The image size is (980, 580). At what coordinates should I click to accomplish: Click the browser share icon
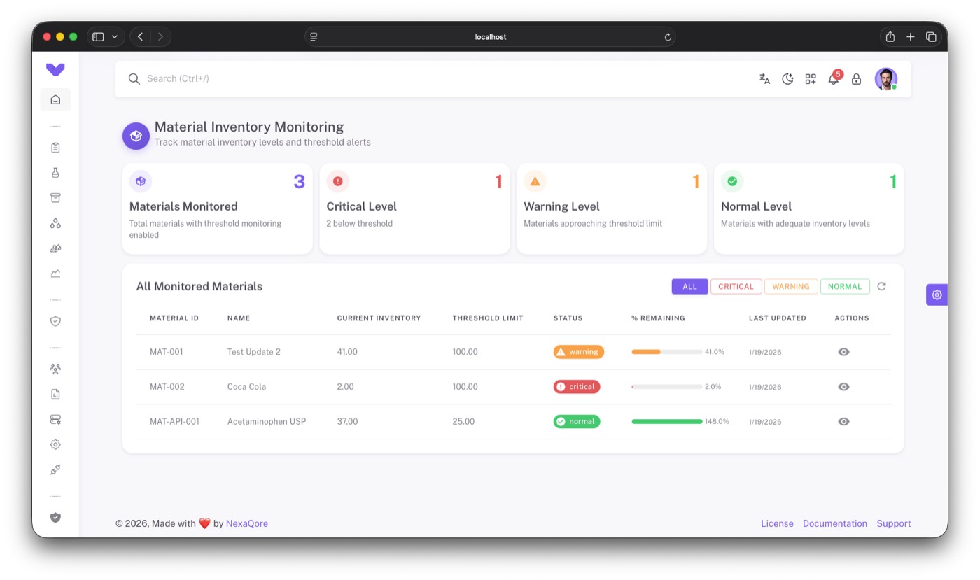click(890, 37)
